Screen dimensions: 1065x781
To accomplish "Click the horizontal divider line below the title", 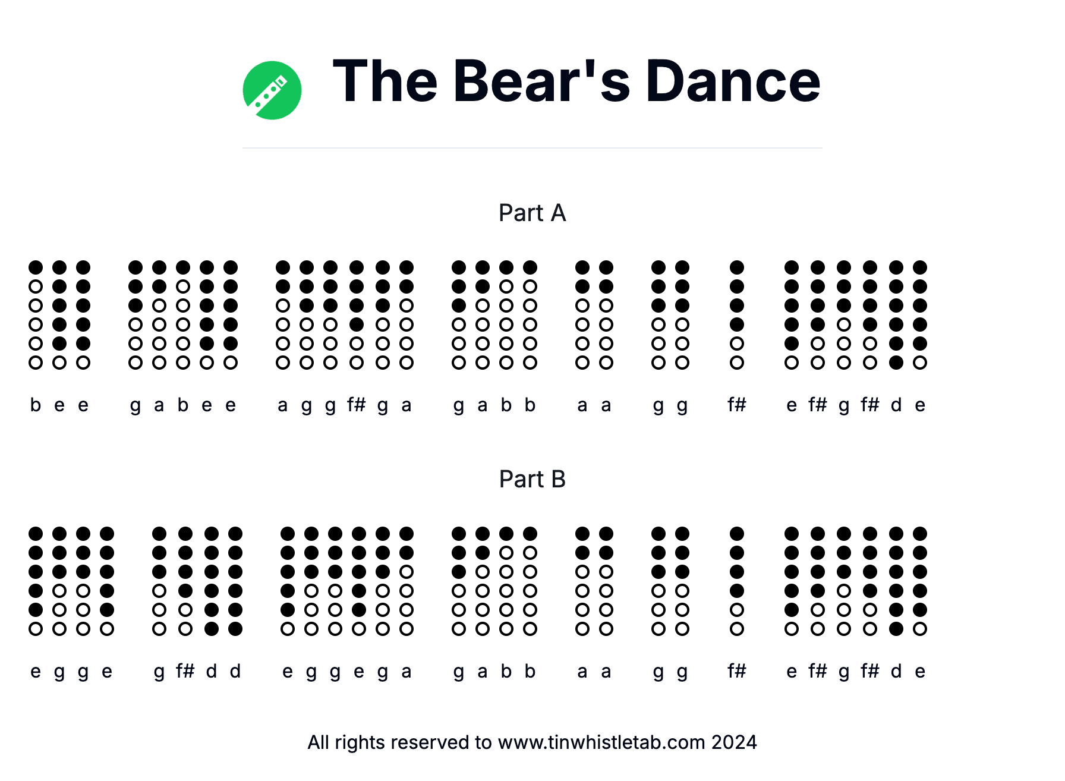I will (x=532, y=148).
